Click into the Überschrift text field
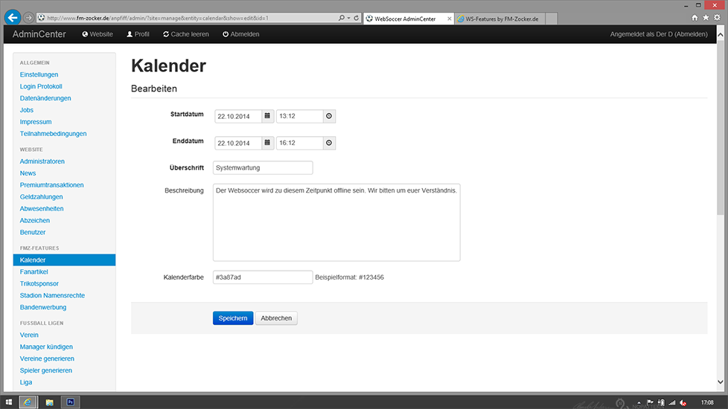The height and width of the screenshot is (409, 728). (262, 168)
